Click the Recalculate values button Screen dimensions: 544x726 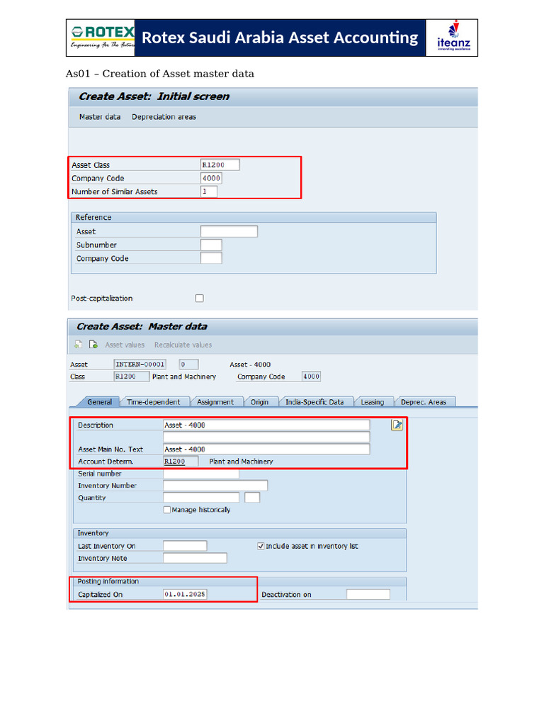[183, 345]
